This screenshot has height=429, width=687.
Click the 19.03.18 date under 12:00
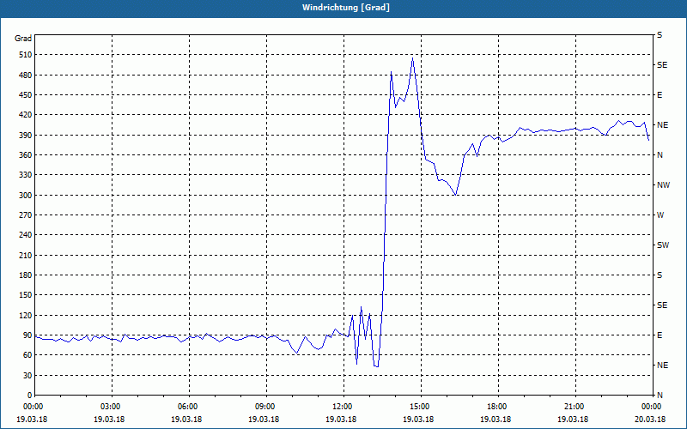click(x=341, y=420)
